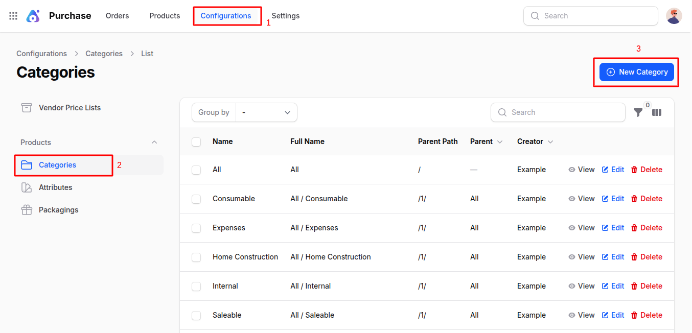The width and height of the screenshot is (692, 333).
Task: Open the Group by dropdown
Action: [266, 112]
